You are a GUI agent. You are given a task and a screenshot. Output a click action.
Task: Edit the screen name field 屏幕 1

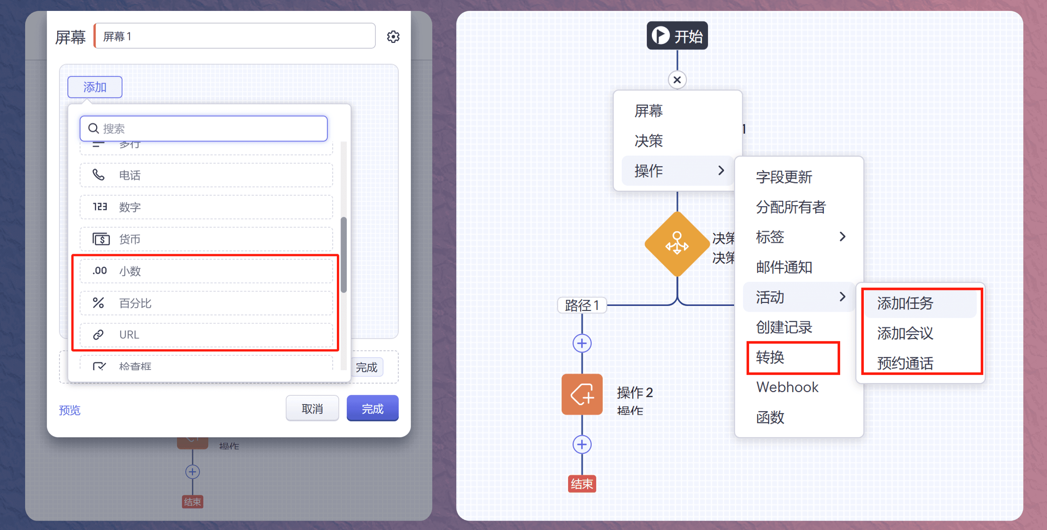pyautogui.click(x=235, y=36)
